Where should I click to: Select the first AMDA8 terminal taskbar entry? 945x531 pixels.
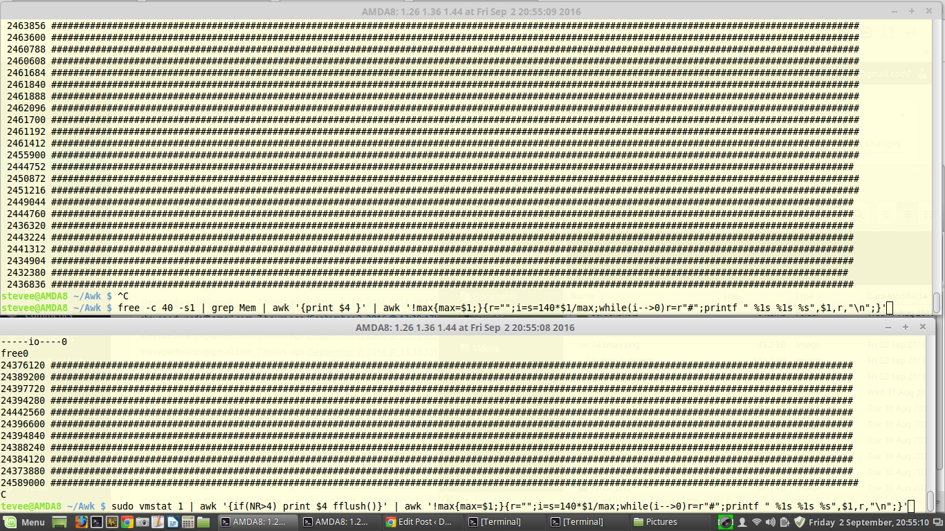click(x=257, y=522)
